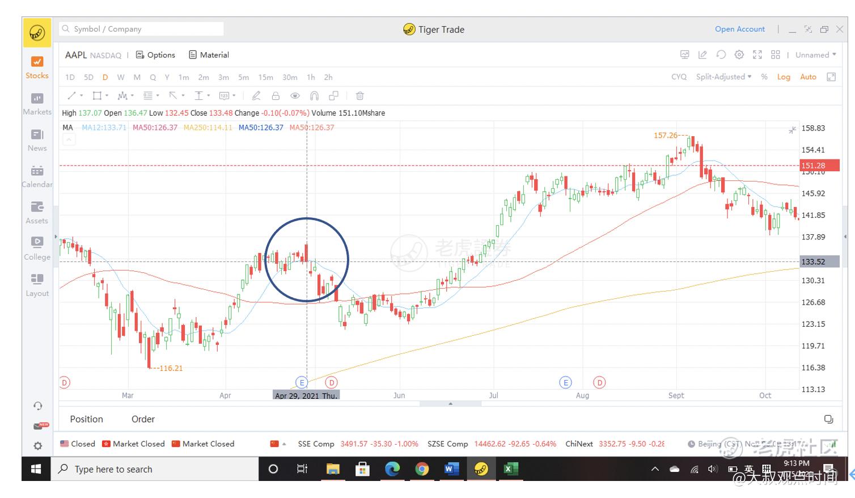Select the 1h timeframe
Viewport: 855px width, 498px height.
click(311, 77)
